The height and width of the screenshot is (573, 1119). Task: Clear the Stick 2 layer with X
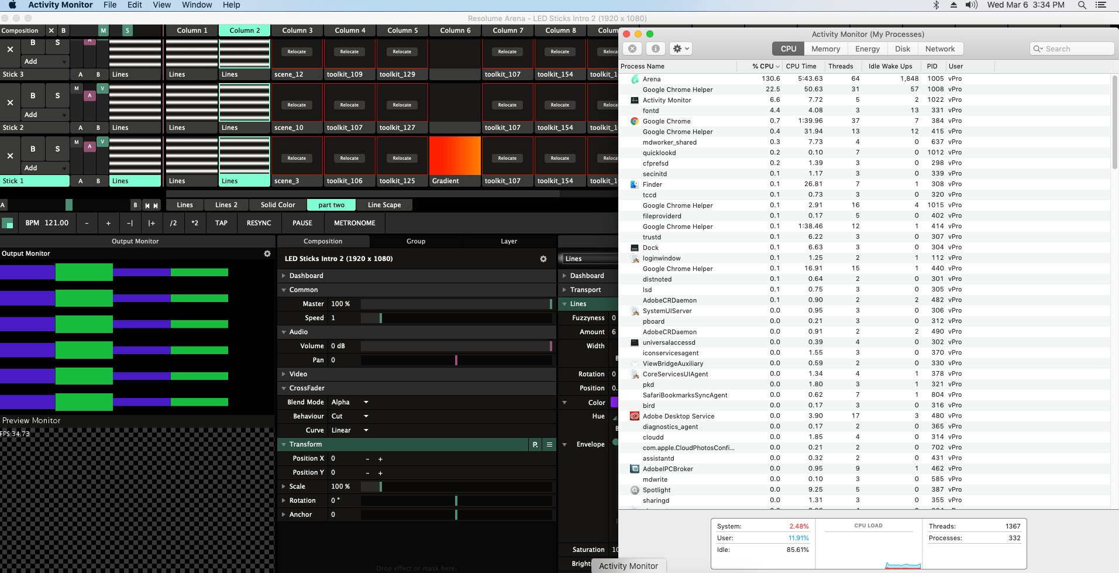pyautogui.click(x=10, y=102)
